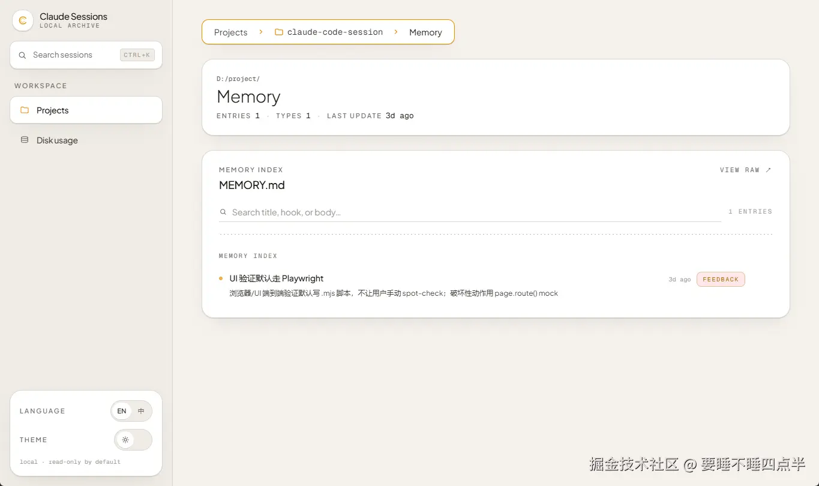Click the entry description mentioning page.route() mock
The image size is (819, 486).
[x=394, y=293]
